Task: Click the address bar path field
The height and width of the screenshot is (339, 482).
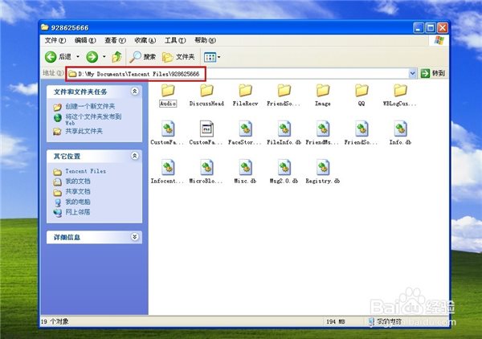Action: 238,74
